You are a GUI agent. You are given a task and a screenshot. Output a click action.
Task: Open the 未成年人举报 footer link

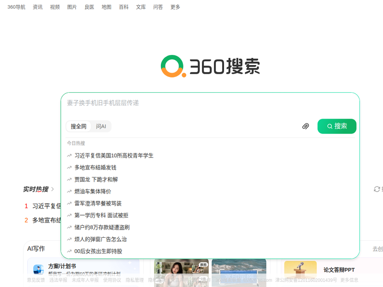85,280
